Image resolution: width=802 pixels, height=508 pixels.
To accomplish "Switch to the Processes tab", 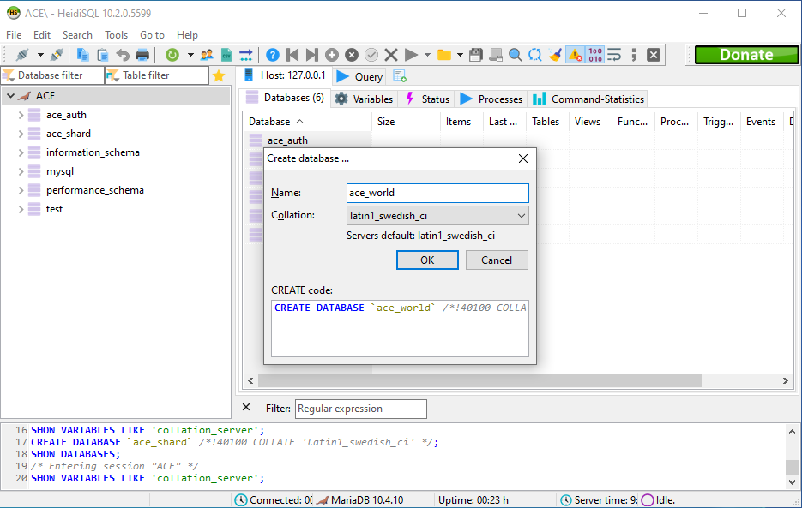I will coord(491,99).
